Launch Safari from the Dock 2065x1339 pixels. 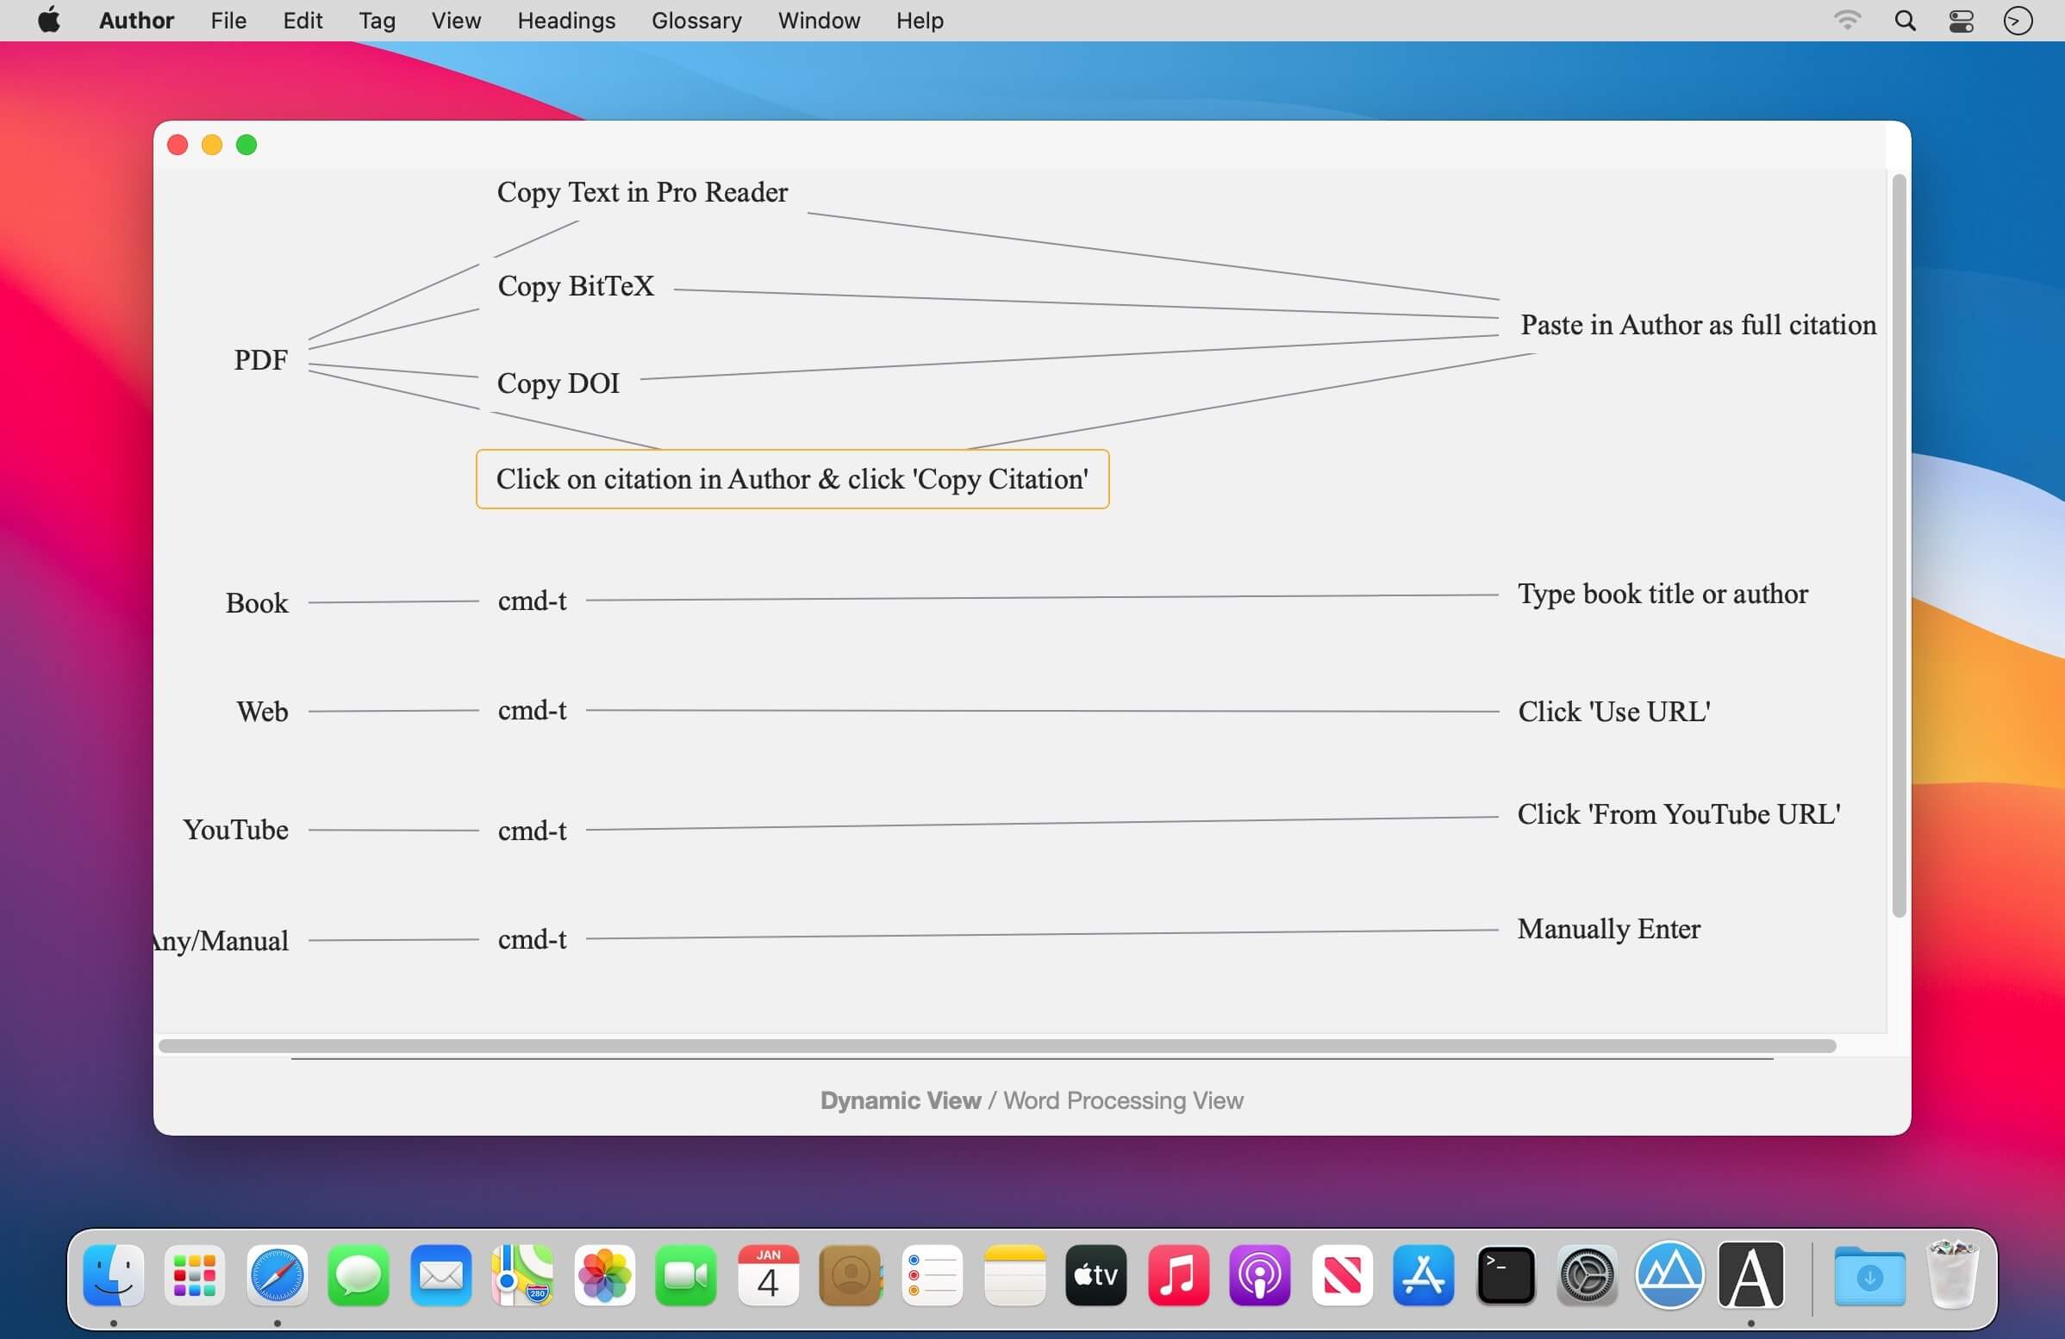[277, 1275]
